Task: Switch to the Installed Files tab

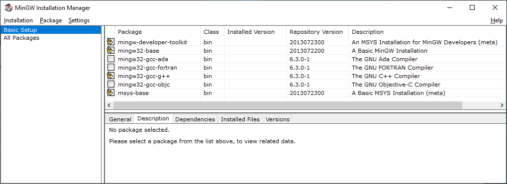Action: coord(240,119)
